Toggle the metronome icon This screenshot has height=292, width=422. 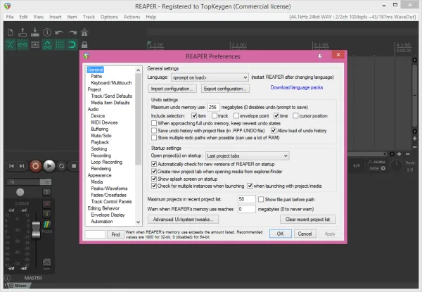pos(84,32)
